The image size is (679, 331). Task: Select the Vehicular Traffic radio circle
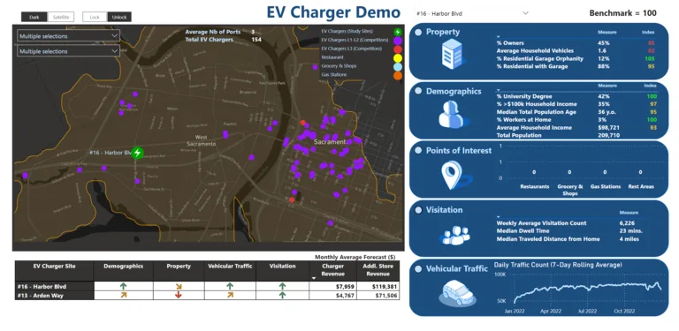coord(418,269)
